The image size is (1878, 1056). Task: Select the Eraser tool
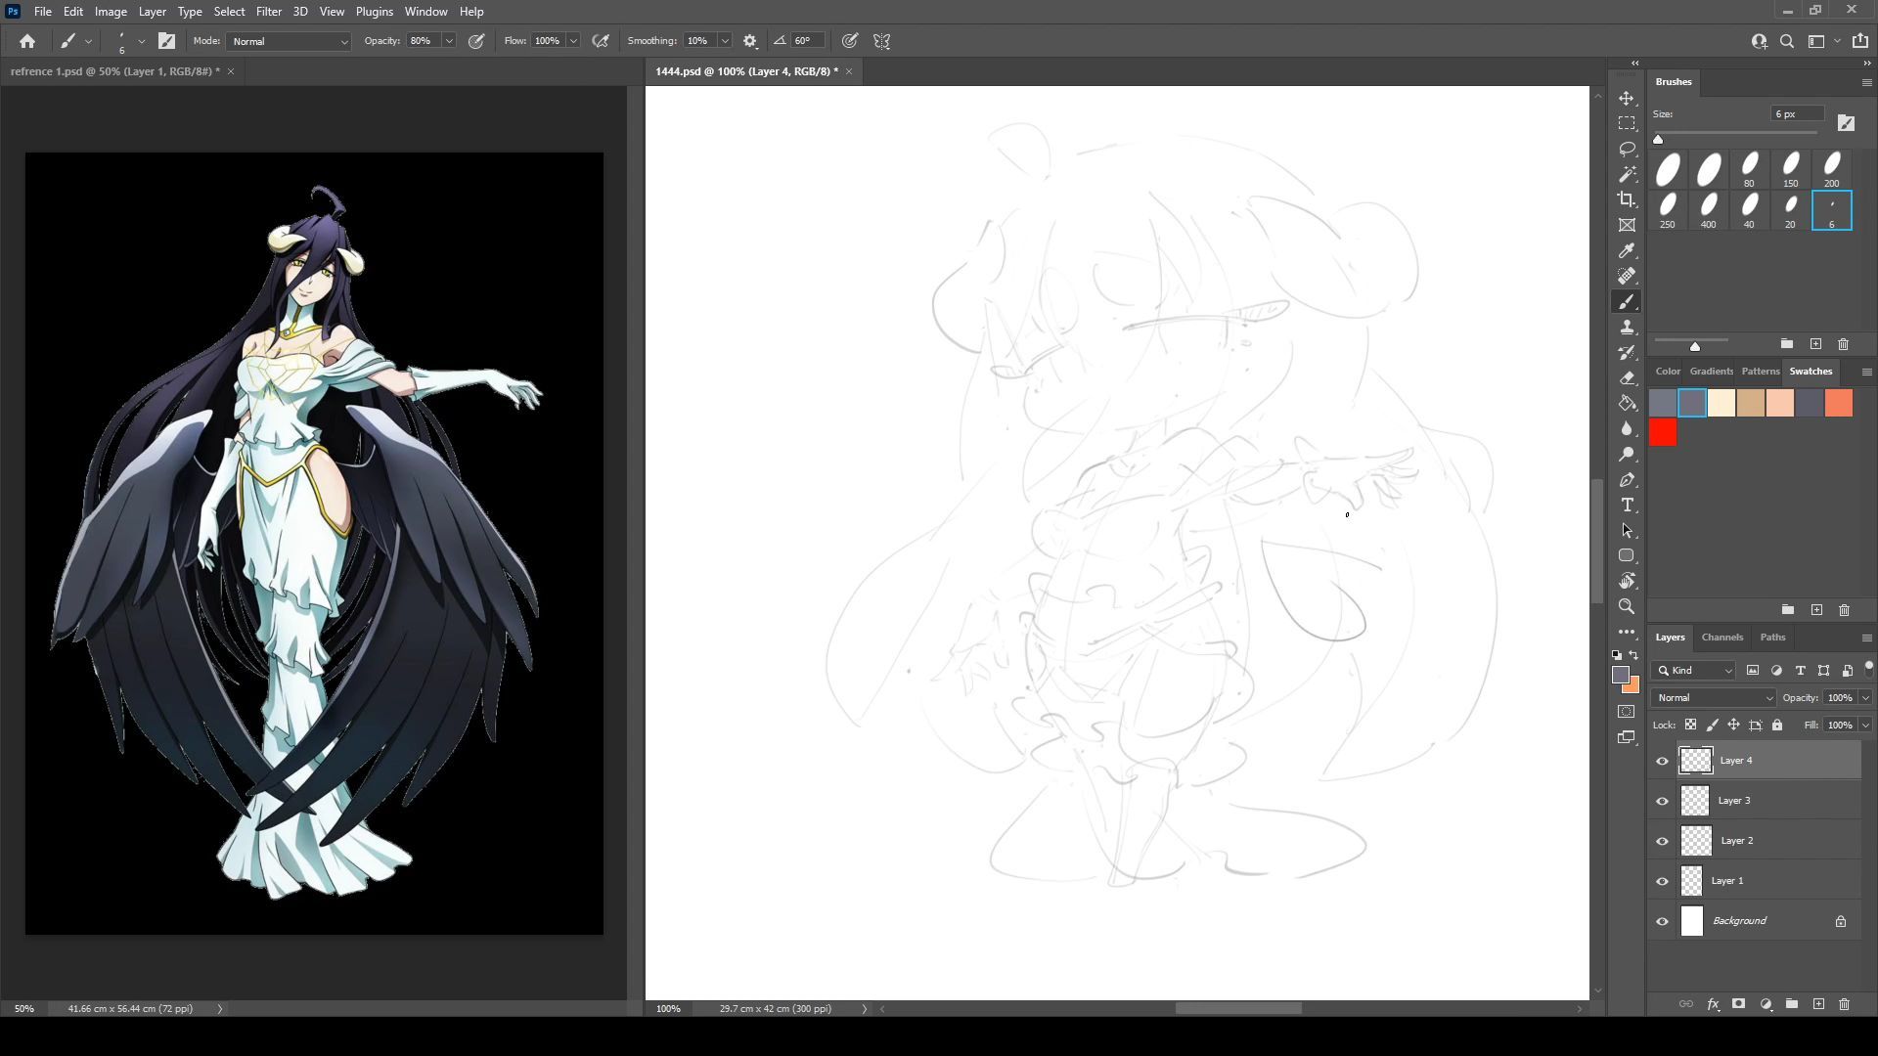pos(1627,377)
